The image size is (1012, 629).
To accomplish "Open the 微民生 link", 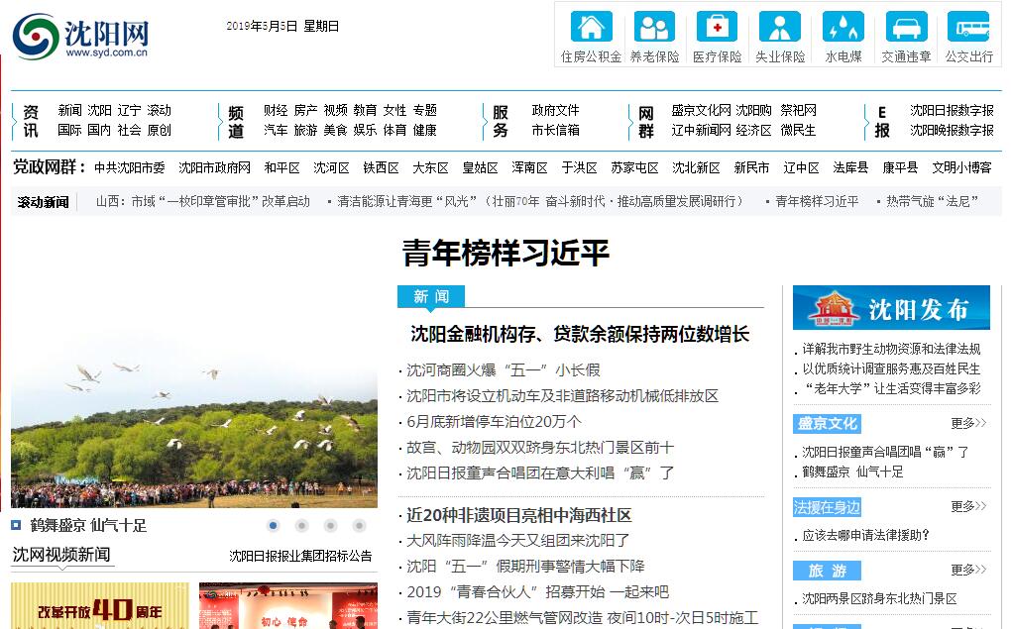I will tap(798, 131).
